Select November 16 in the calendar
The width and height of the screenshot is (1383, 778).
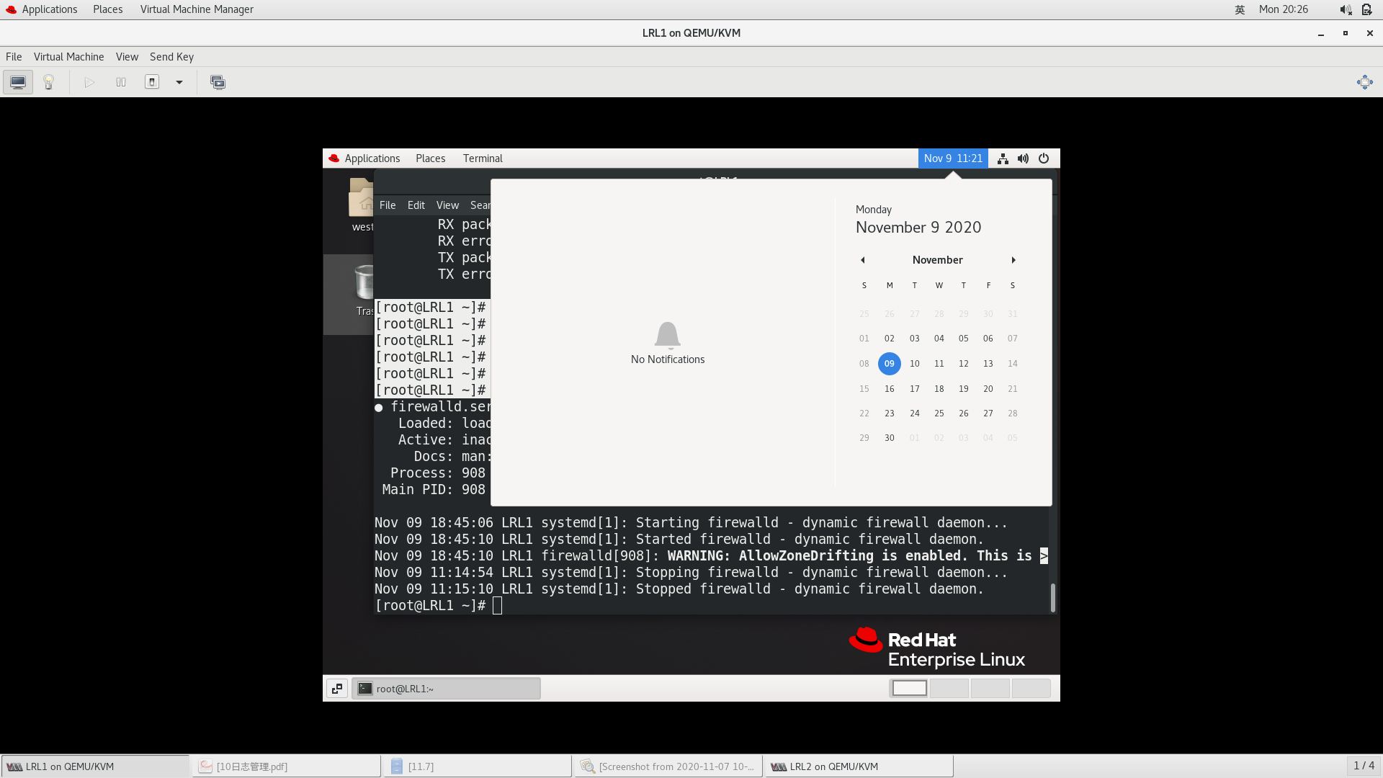[x=890, y=389]
